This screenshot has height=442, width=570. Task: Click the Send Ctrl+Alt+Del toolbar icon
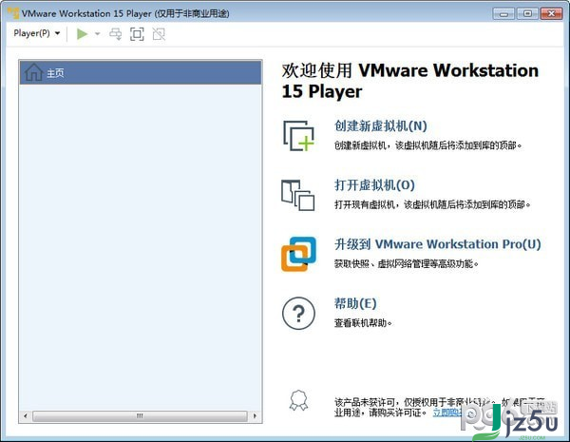click(116, 34)
